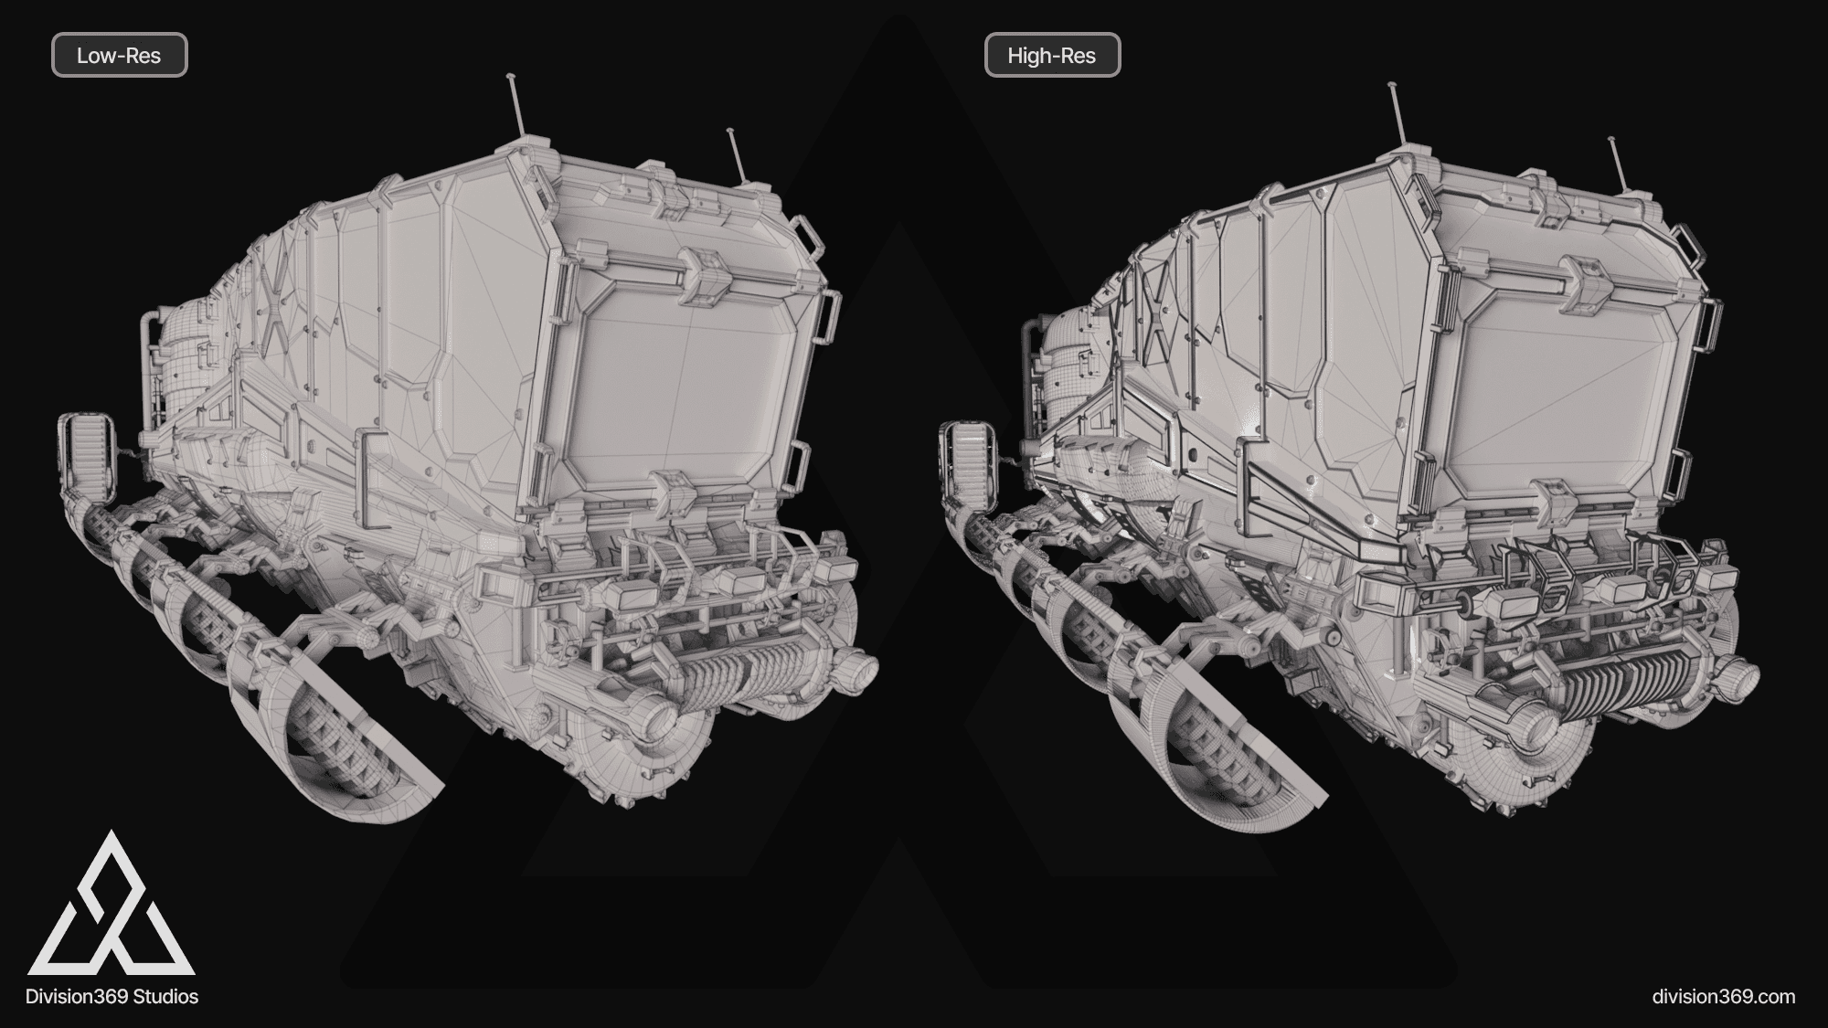Click the High-Res label button
Viewport: 1828px width, 1028px height.
(x=1052, y=55)
